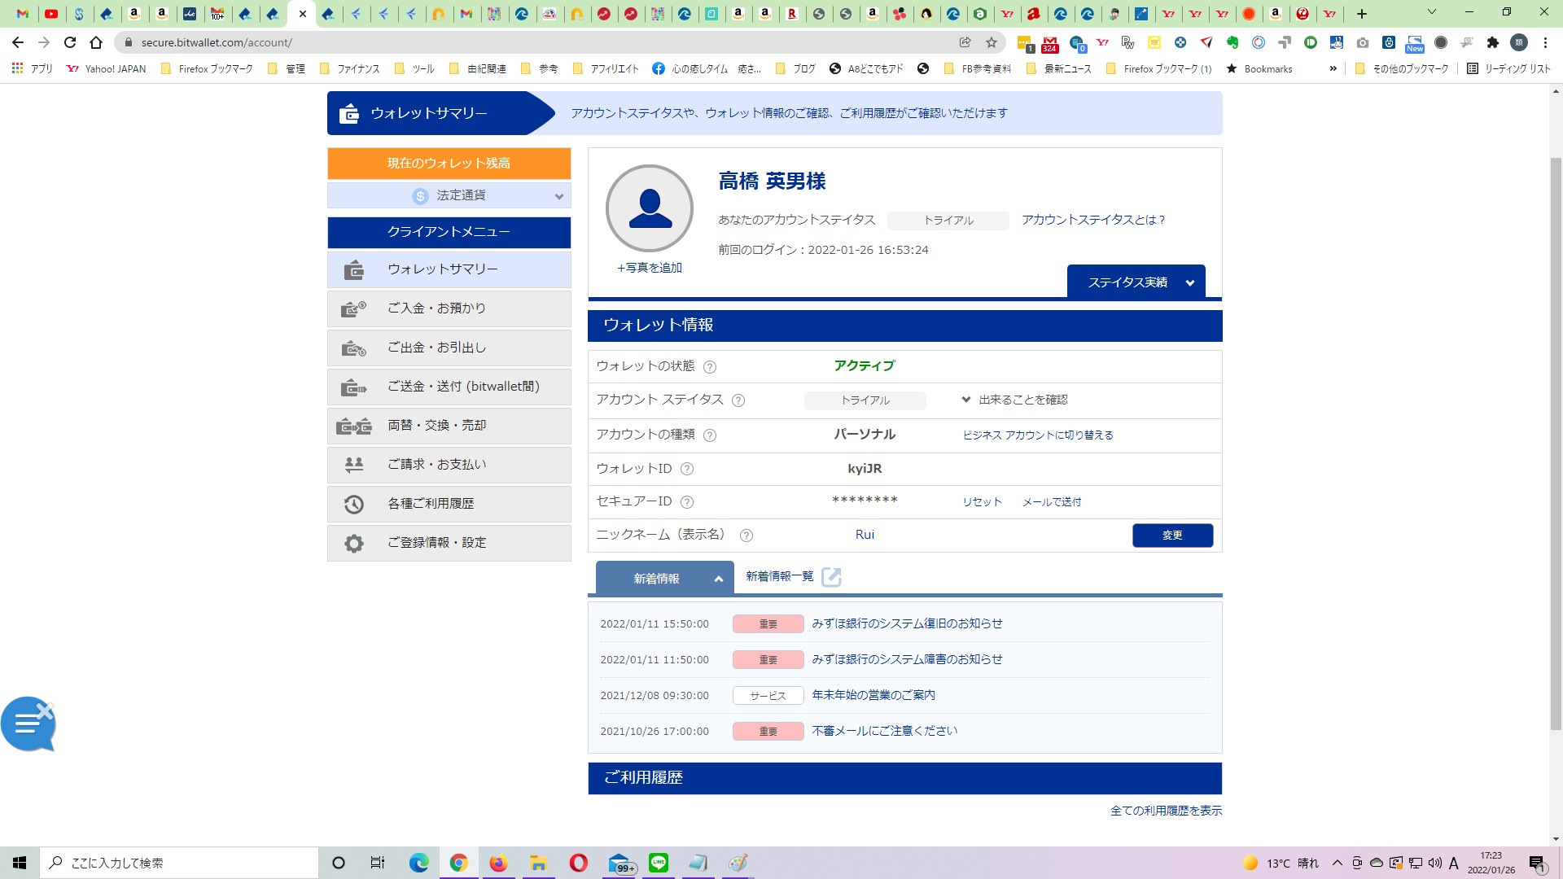Open アプリ shortcut in bookmarks bar
Viewport: 1563px width, 879px height.
pos(33,69)
